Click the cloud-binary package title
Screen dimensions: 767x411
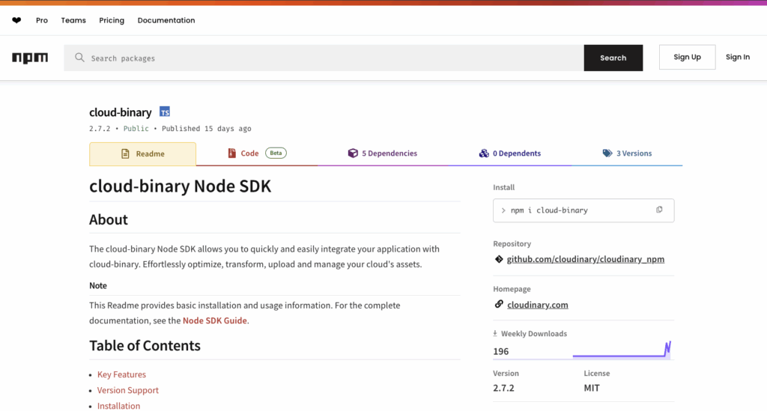point(121,112)
